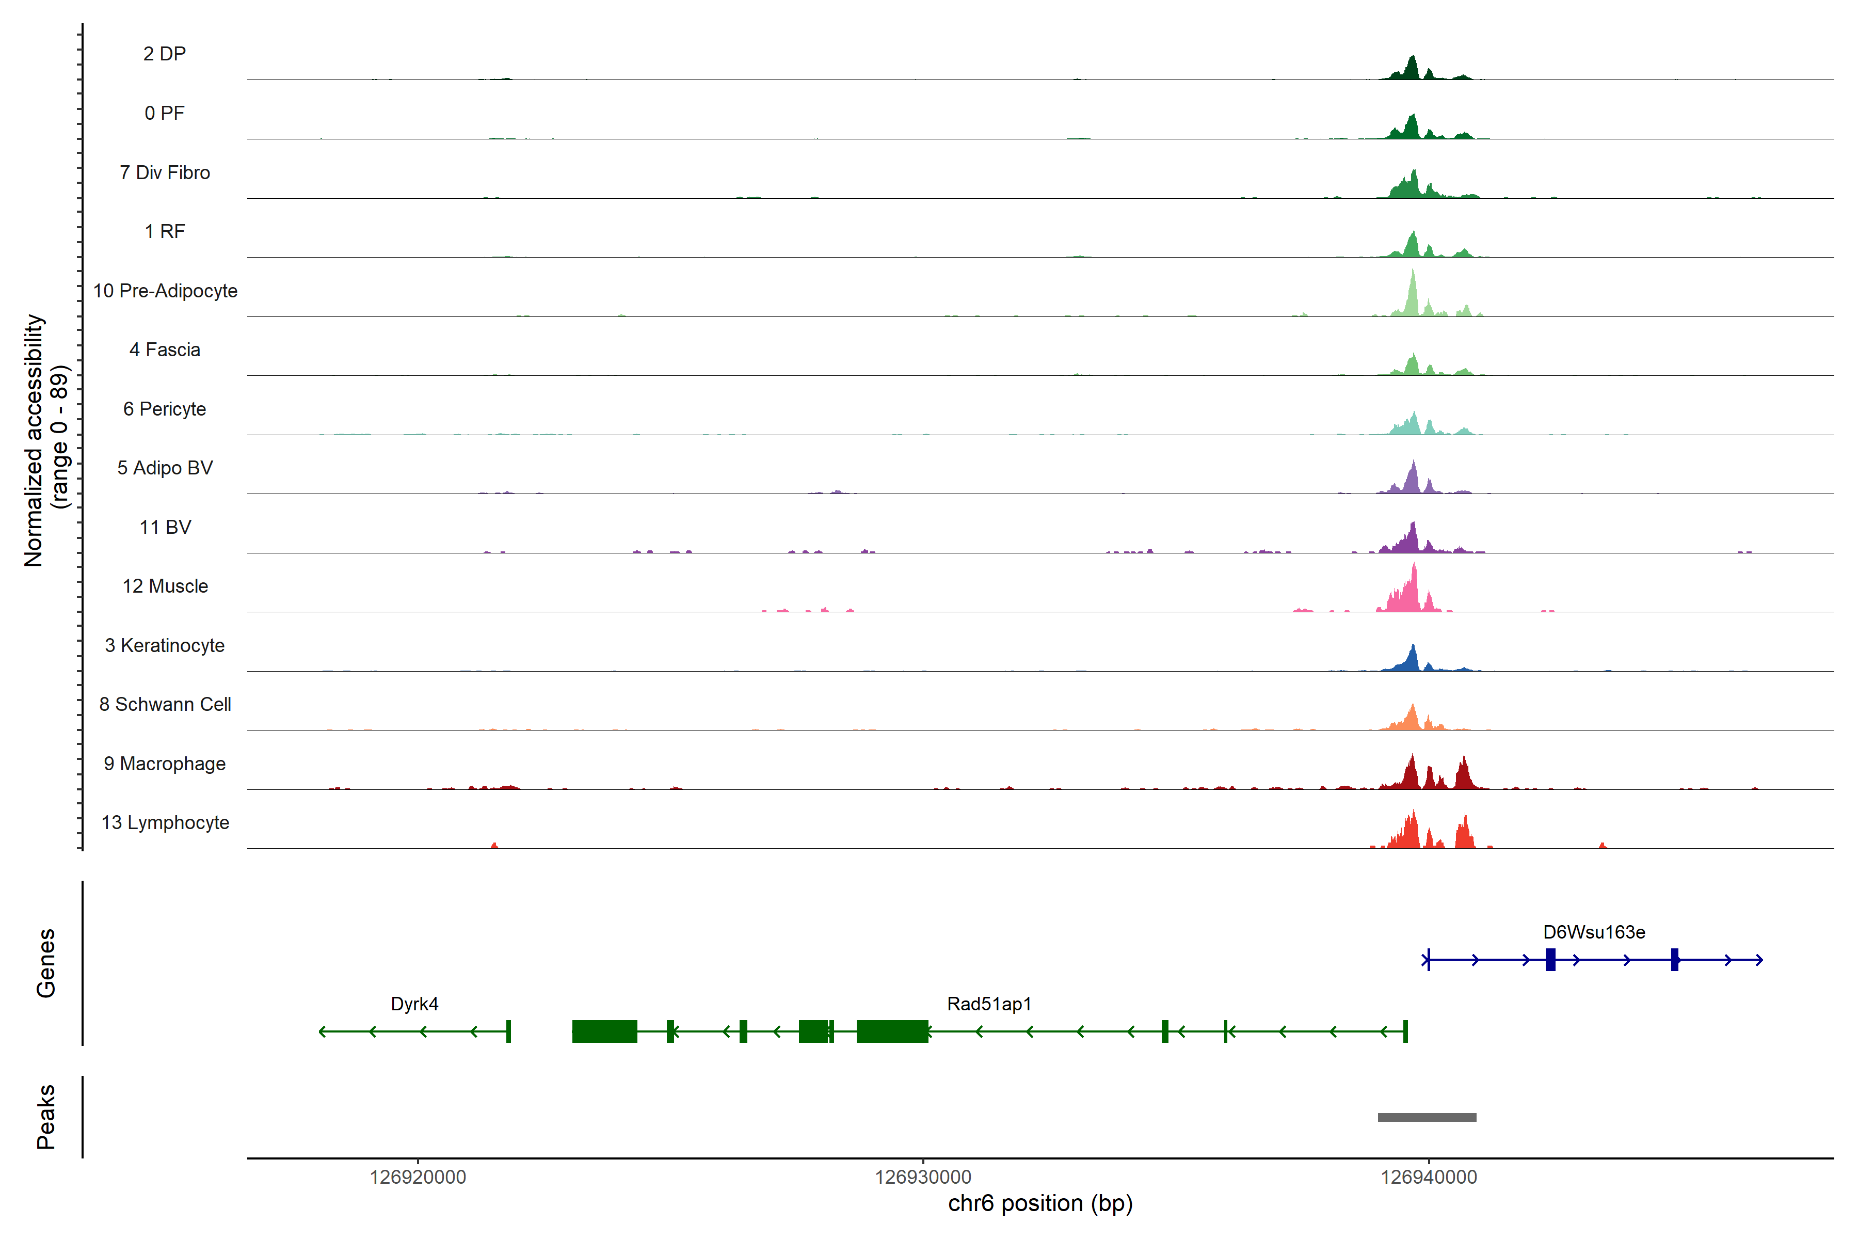
Task: Click the 3 Keratinocyte blue accessibility peak
Action: pyautogui.click(x=1413, y=661)
